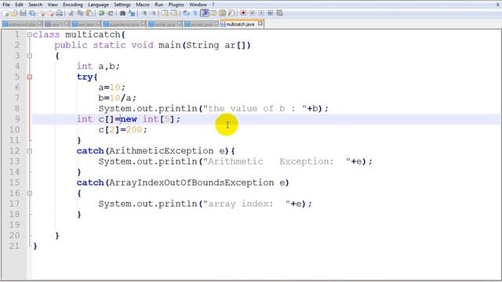Toggle the highlighted Indent Guide icon
This screenshot has width=502, height=282.
click(x=204, y=13)
